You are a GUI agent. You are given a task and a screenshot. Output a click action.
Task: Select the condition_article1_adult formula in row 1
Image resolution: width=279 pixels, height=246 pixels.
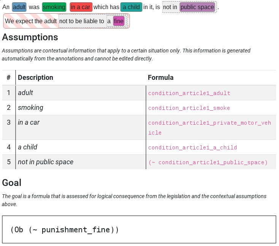(x=189, y=93)
